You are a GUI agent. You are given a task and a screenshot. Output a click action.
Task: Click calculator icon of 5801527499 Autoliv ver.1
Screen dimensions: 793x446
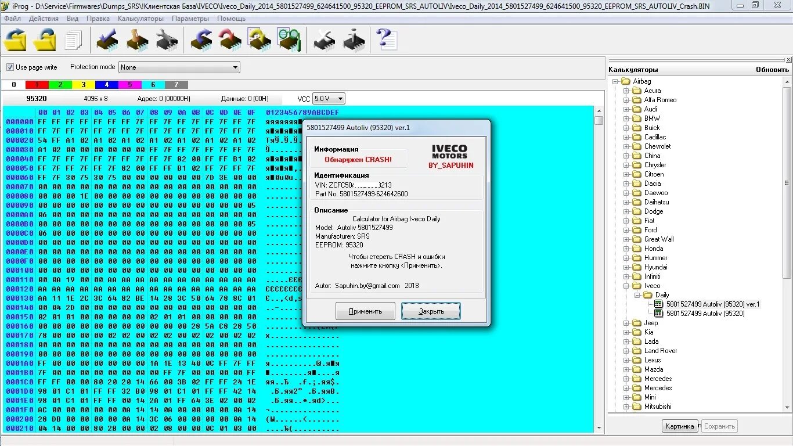[658, 304]
